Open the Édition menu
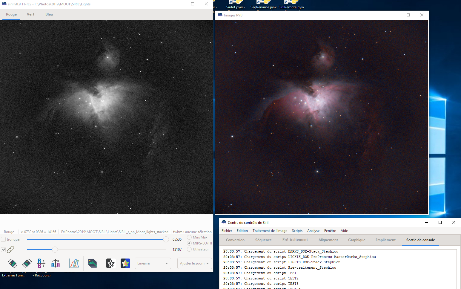 tap(242, 231)
